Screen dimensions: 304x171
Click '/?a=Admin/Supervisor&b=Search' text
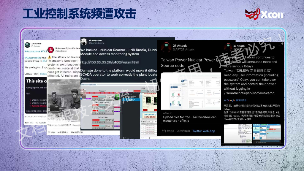point(249,93)
